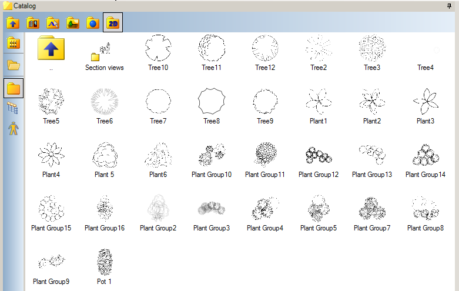This screenshot has width=459, height=291.
Task: Select the Plant Group2 symbol
Action: coord(158,208)
